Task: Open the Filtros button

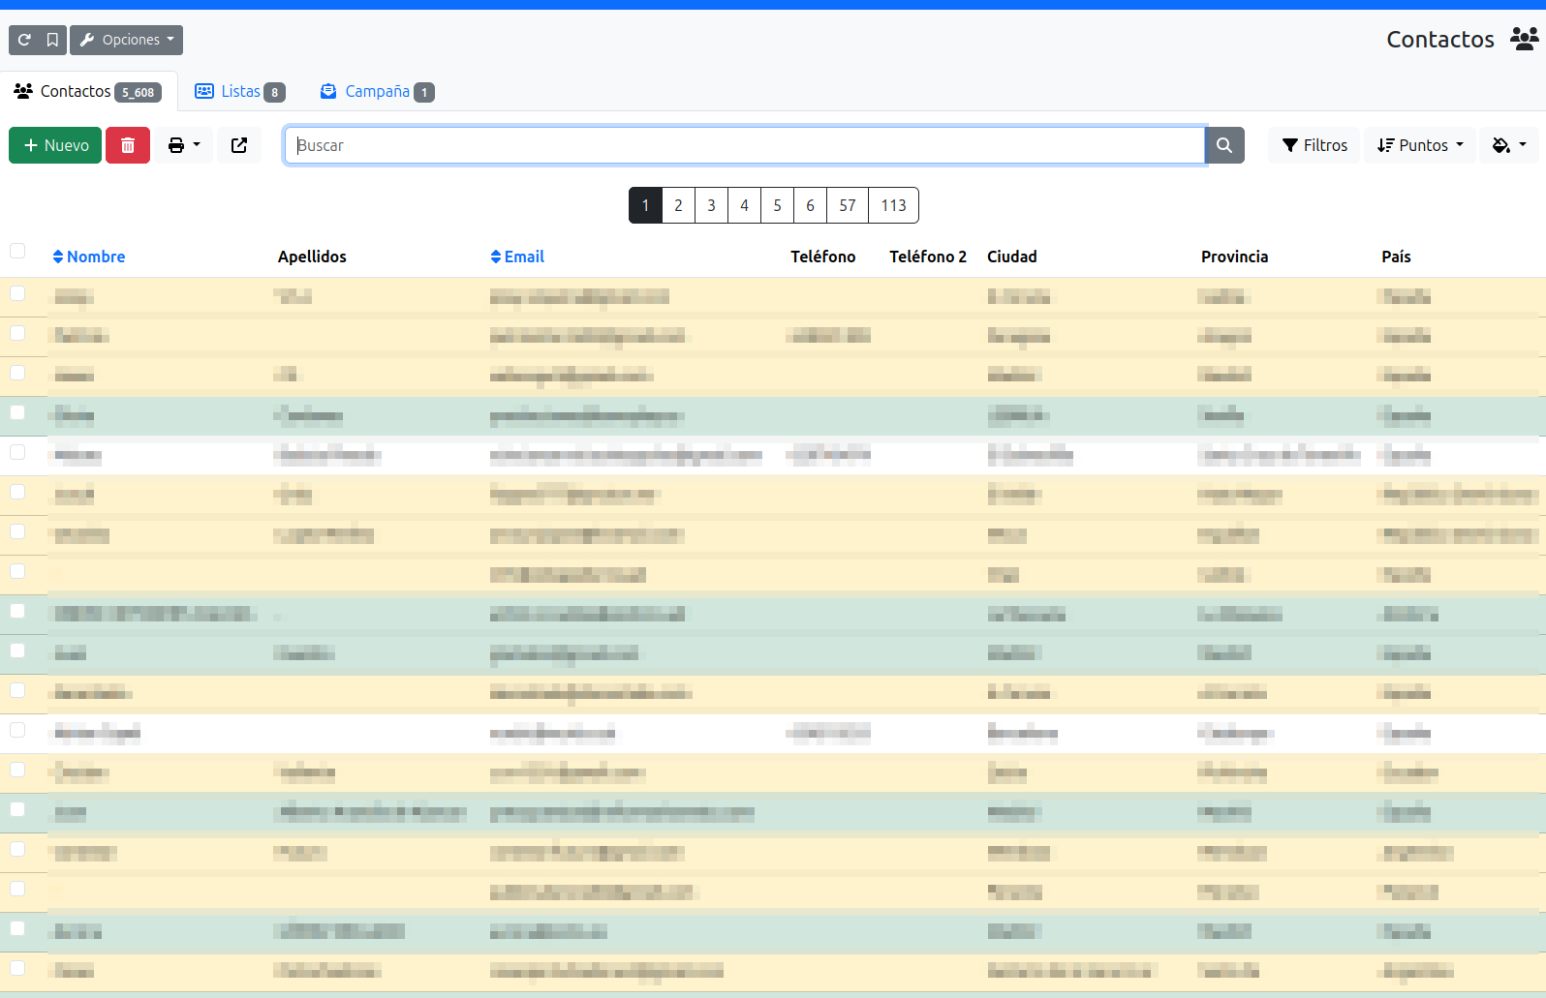Action: coord(1314,145)
